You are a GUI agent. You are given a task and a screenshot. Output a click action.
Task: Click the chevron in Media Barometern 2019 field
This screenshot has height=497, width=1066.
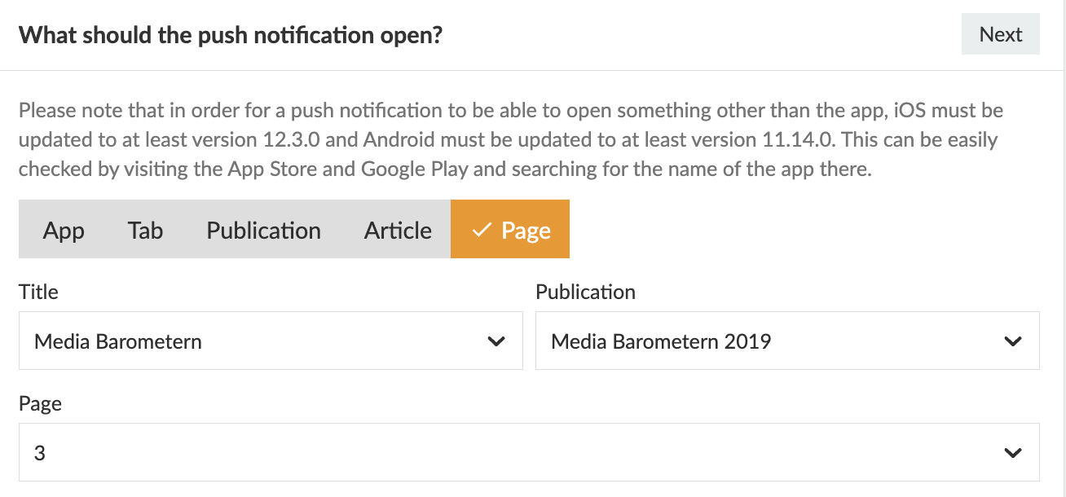(x=1013, y=341)
